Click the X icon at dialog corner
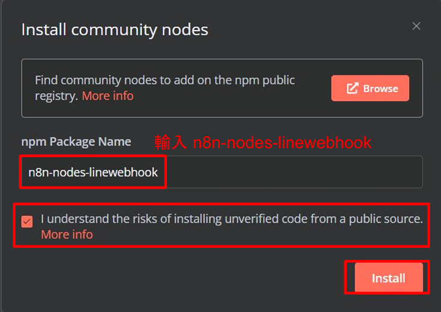Image resolution: width=441 pixels, height=312 pixels. 416,26
